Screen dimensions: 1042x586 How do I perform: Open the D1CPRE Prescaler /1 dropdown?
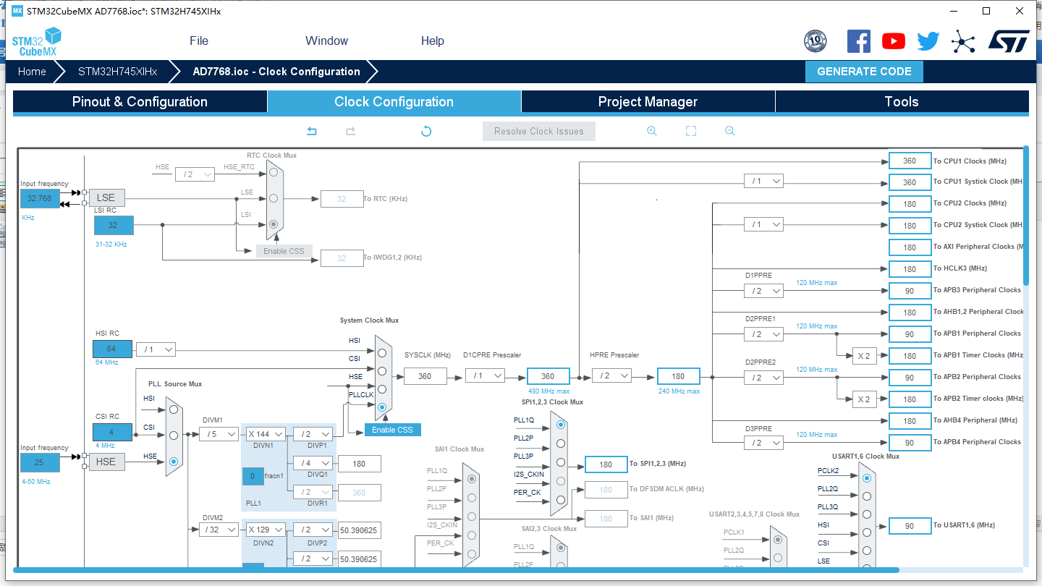tap(485, 376)
